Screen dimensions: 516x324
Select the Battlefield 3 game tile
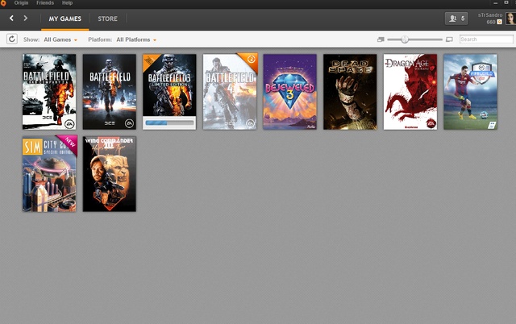coord(110,92)
